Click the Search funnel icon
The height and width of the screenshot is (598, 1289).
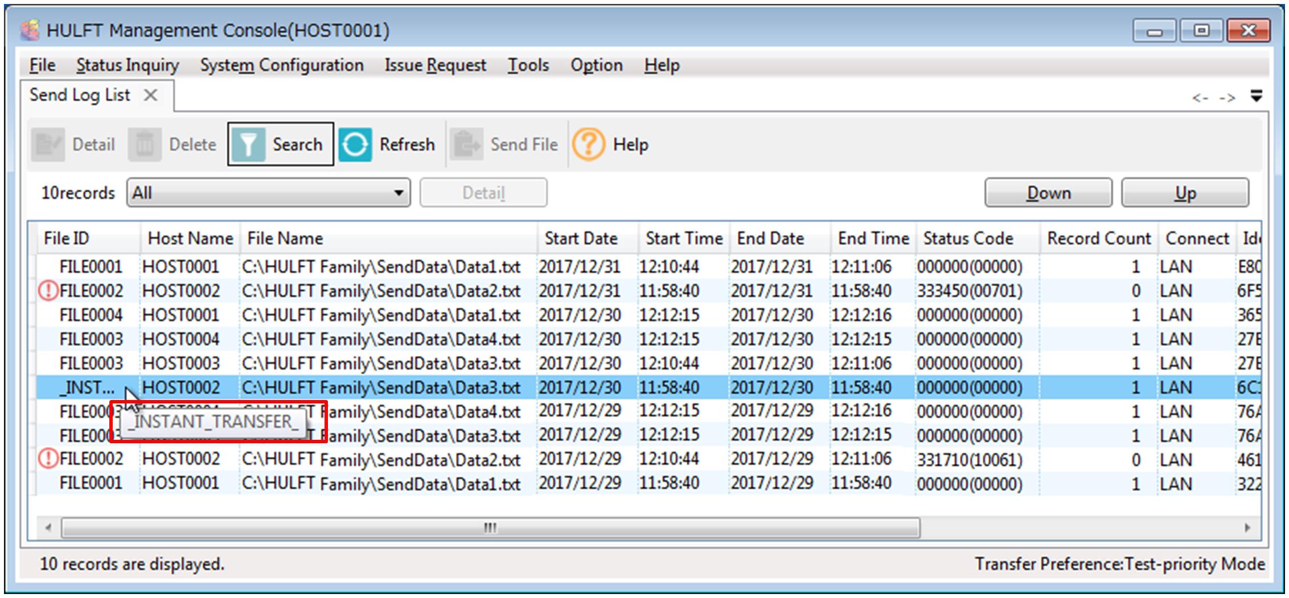pyautogui.click(x=248, y=145)
